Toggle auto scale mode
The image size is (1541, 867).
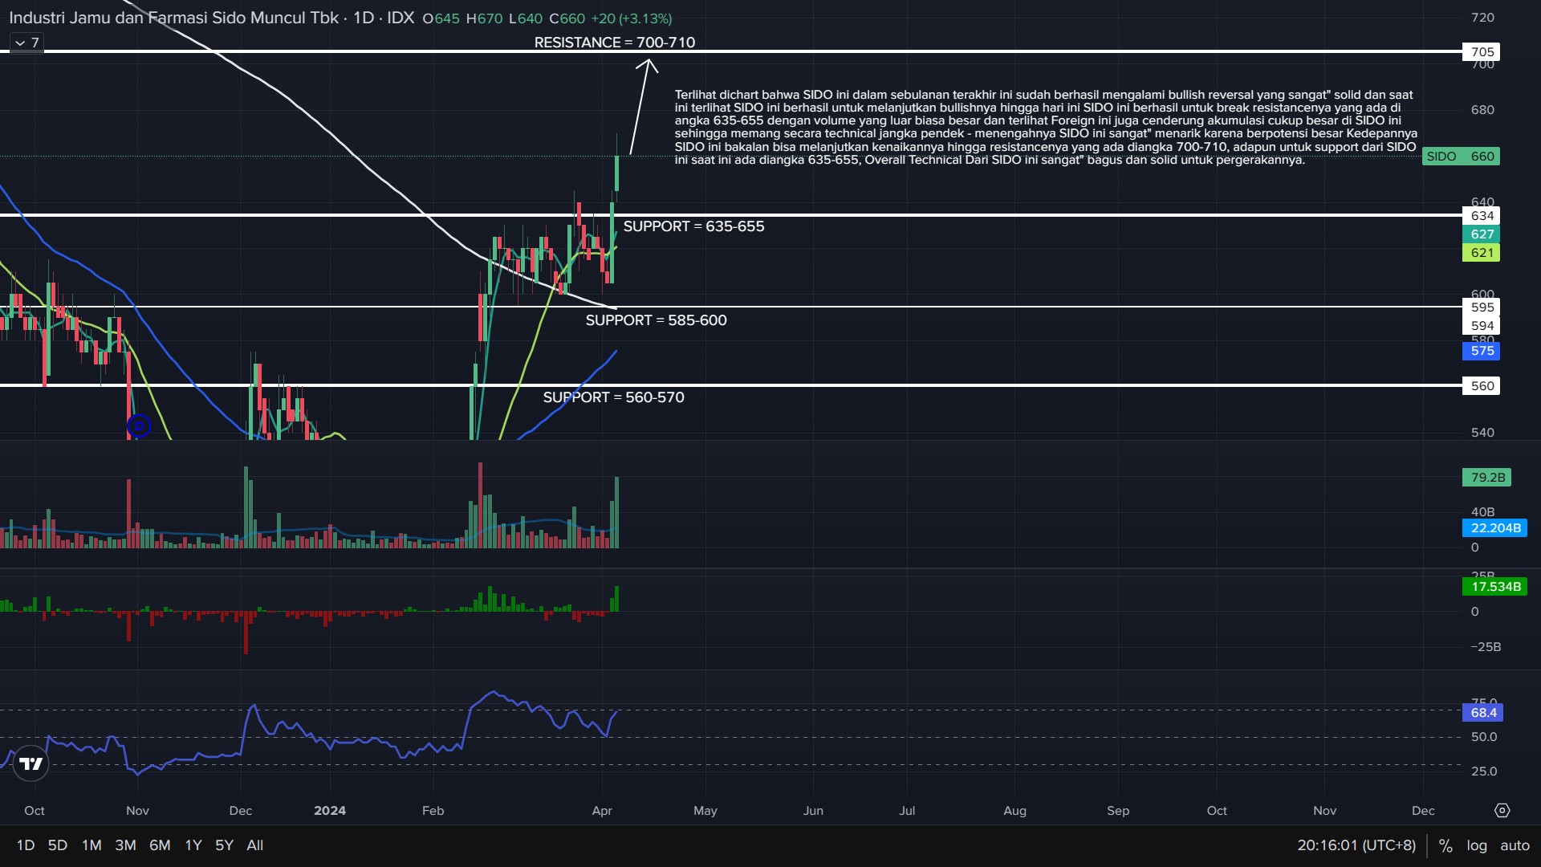tap(1515, 845)
